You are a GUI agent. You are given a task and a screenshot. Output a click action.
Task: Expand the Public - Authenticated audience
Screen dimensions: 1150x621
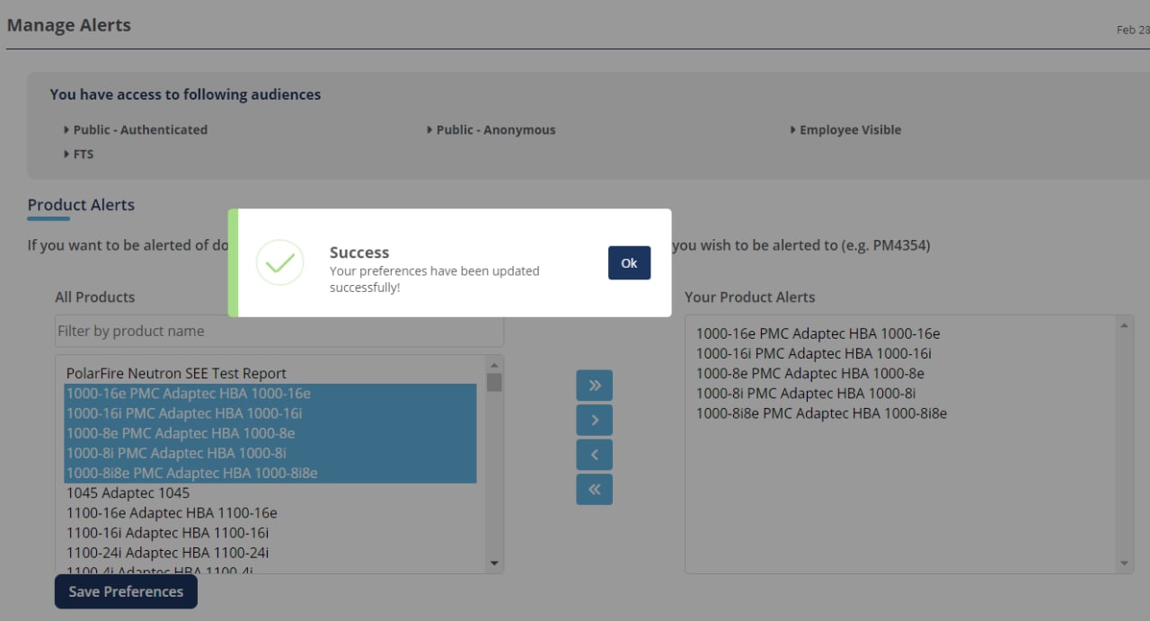pos(139,129)
